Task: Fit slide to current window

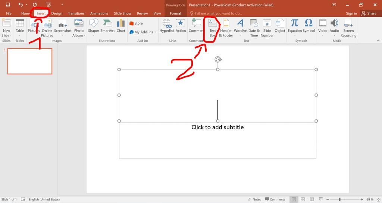Action: (378, 199)
